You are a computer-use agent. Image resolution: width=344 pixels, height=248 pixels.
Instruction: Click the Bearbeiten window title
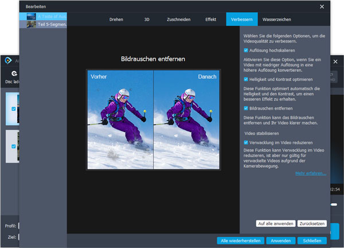pos(36,6)
